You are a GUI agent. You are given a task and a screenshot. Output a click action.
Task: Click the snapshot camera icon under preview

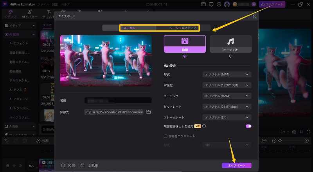[294, 132]
